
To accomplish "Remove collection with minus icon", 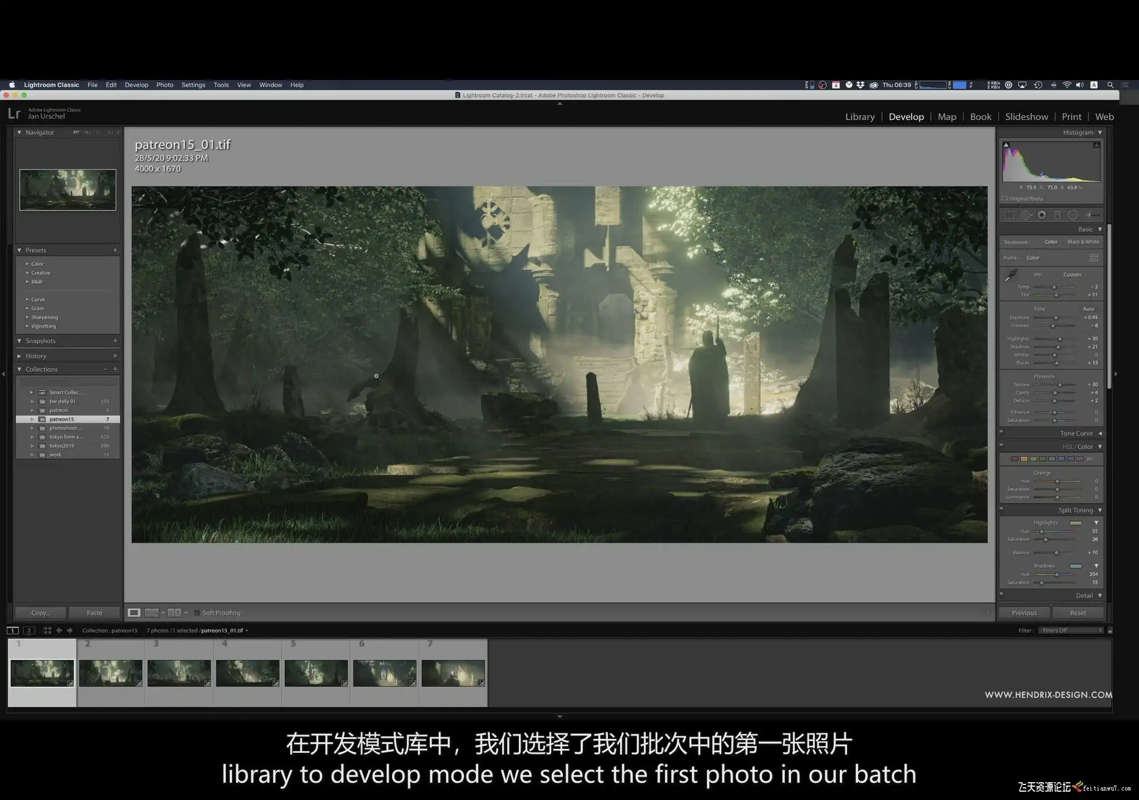I will [105, 369].
